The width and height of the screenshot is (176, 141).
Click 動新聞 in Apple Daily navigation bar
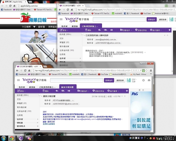[x=42, y=27]
